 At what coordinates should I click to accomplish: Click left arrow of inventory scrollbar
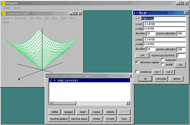pos(51,103)
